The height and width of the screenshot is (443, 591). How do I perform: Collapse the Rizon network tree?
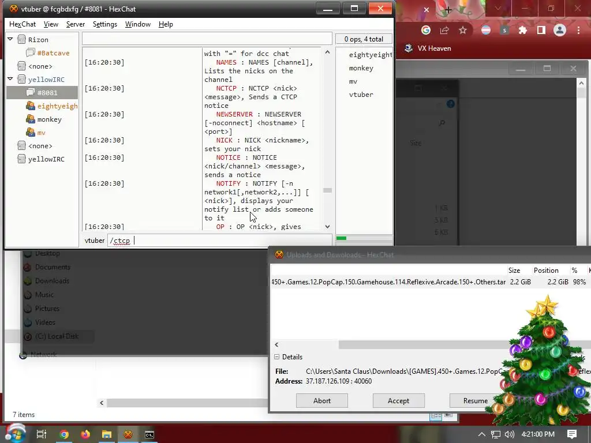click(10, 39)
